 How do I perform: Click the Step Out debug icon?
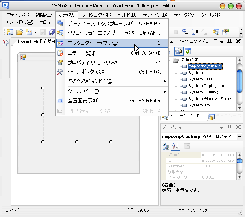coord(204,32)
